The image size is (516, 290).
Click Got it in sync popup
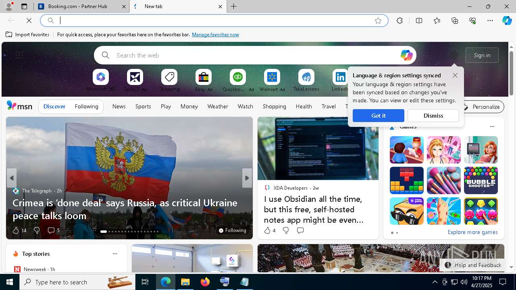(x=378, y=116)
